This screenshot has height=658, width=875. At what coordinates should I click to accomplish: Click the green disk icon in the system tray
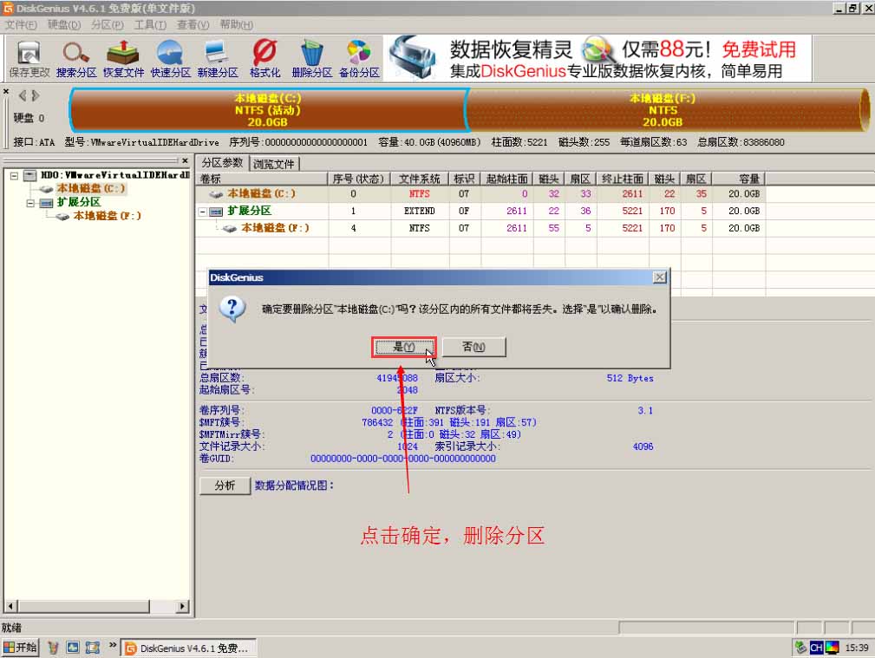[x=801, y=647]
